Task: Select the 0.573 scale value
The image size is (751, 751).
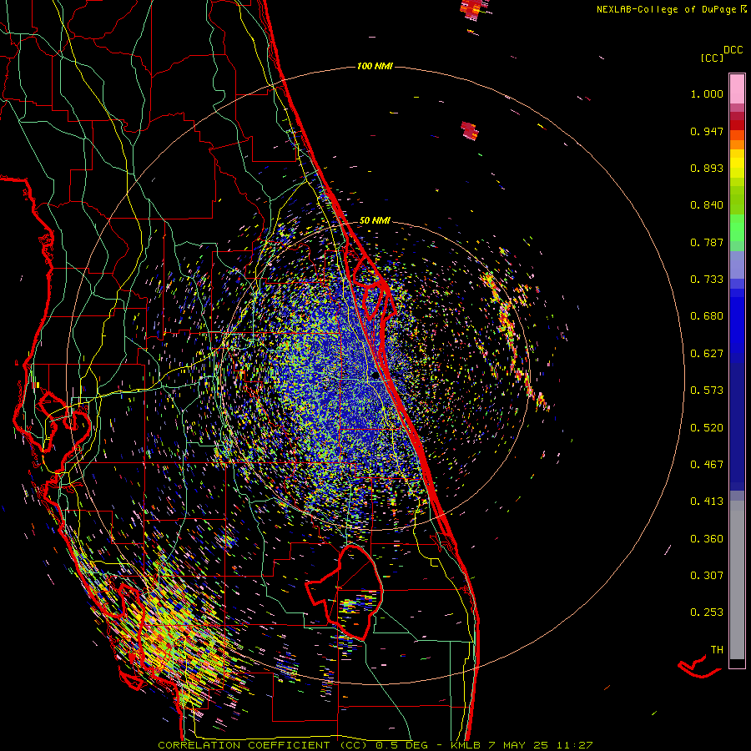Action: 707,391
